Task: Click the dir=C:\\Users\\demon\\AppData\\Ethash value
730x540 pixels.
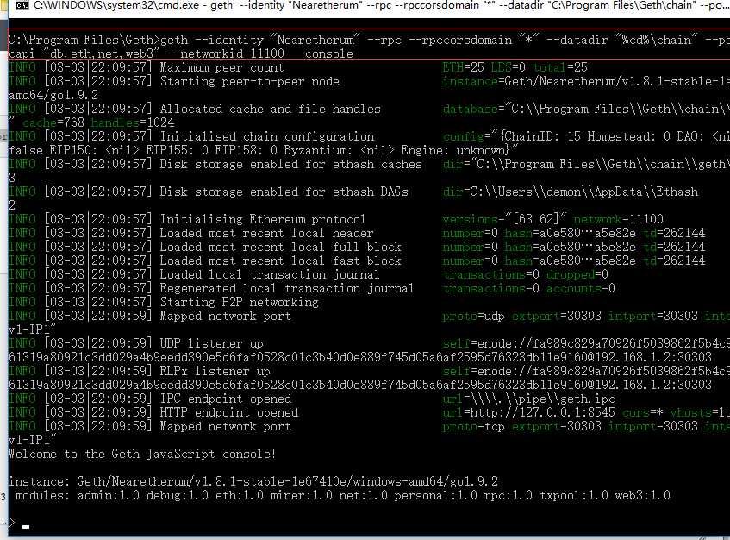Action: tap(571, 192)
